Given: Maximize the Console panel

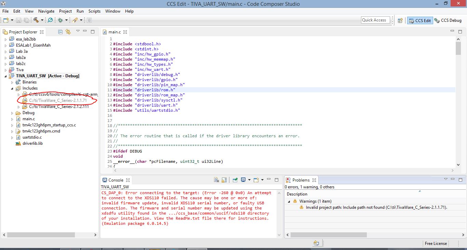Looking at the screenshot, I should pyautogui.click(x=277, y=179).
